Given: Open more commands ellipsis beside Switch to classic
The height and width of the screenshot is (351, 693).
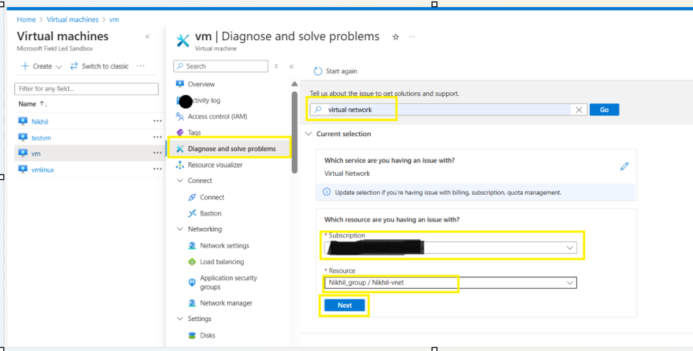Looking at the screenshot, I should pos(140,66).
